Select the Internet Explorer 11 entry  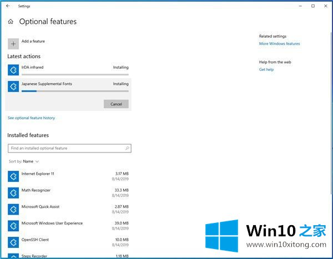[68, 176]
